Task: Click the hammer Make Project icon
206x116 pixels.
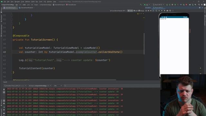Action: (141, 5)
